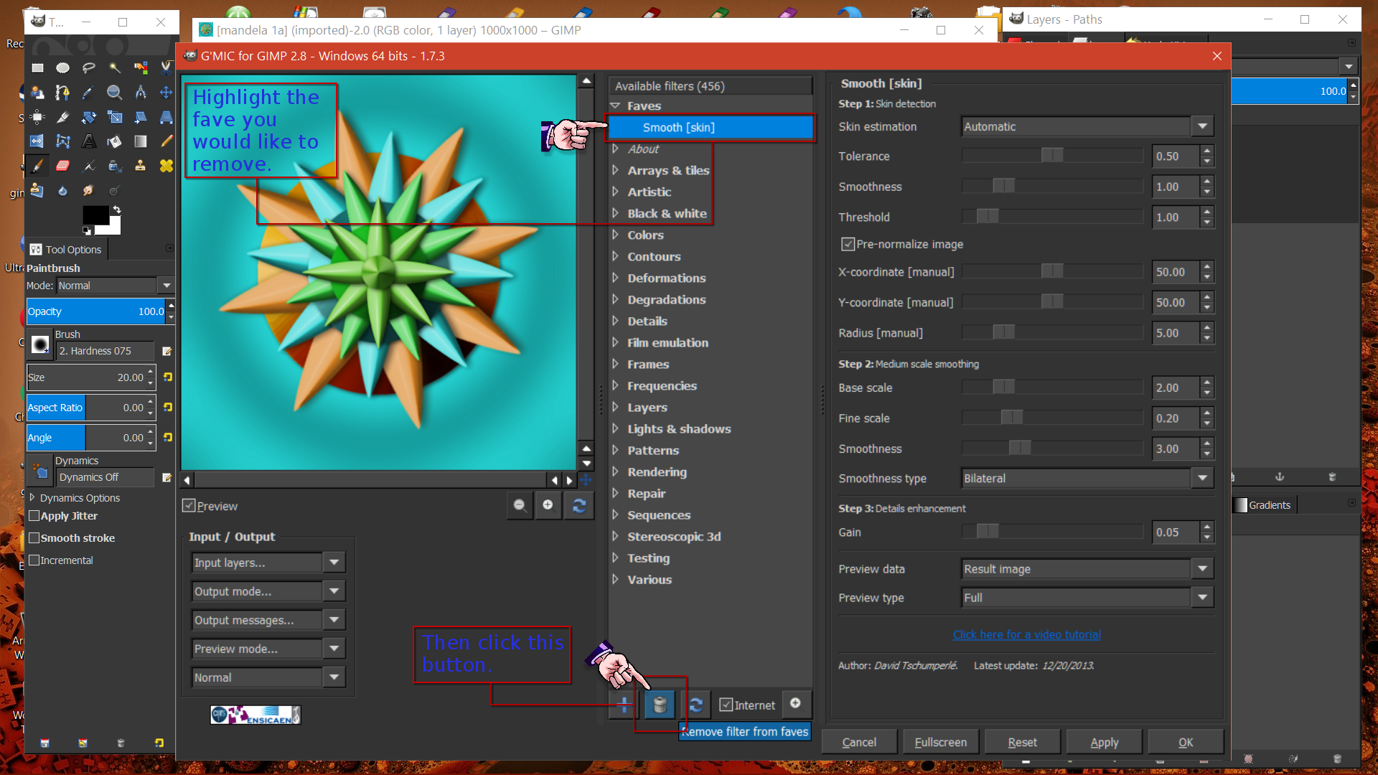Screen dimensions: 1378x775
Task: Select the Rotate tool
Action: [89, 117]
